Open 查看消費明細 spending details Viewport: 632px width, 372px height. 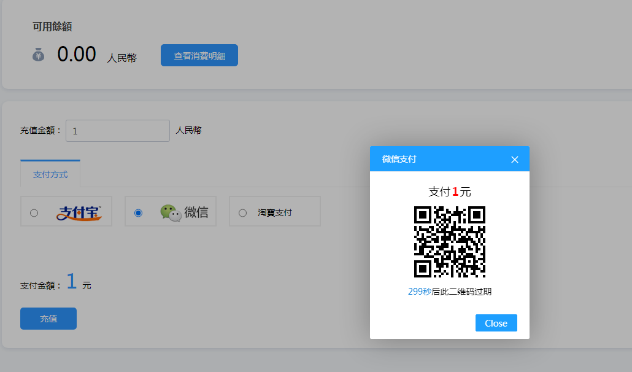199,56
